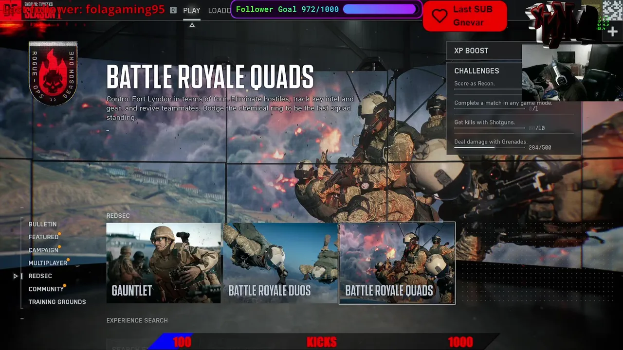Click the large BATTLE ROYALE QUADS title
The height and width of the screenshot is (350, 623).
210,77
